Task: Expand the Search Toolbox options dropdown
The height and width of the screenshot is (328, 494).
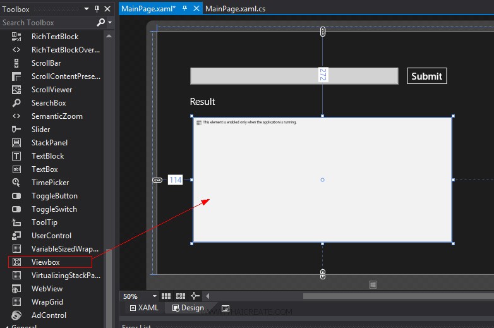Action: (110, 23)
